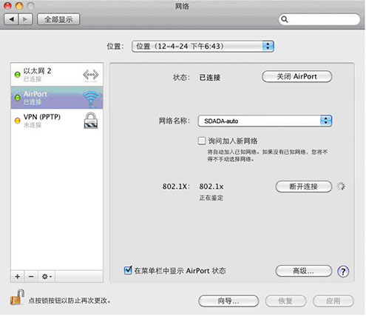Image resolution: width=366 pixels, height=316 pixels.
Task: Remove selected service with minus button
Action: (31, 277)
